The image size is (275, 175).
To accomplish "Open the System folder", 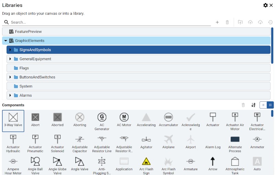I will pyautogui.click(x=26, y=86).
